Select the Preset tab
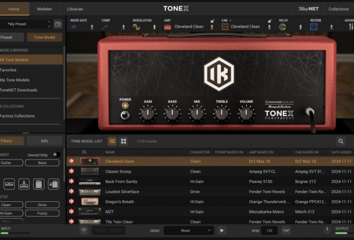The width and height of the screenshot is (354, 240). tap(12, 37)
